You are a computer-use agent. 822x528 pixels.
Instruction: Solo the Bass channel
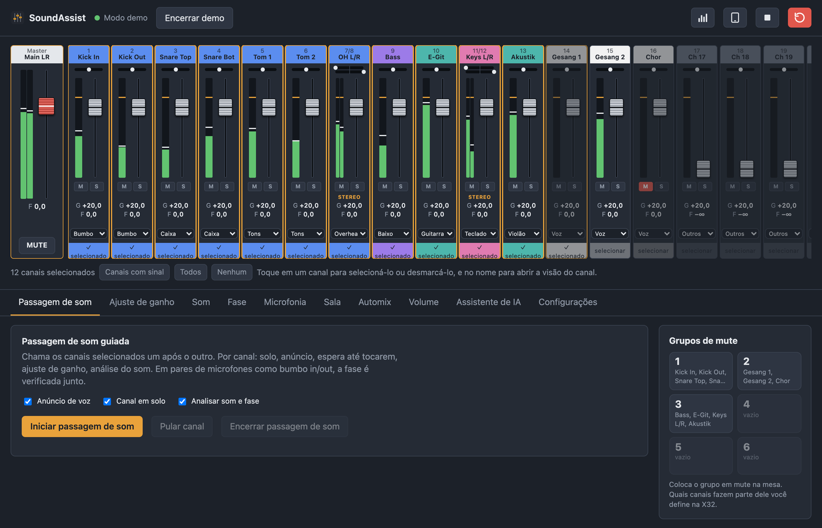pos(401,186)
